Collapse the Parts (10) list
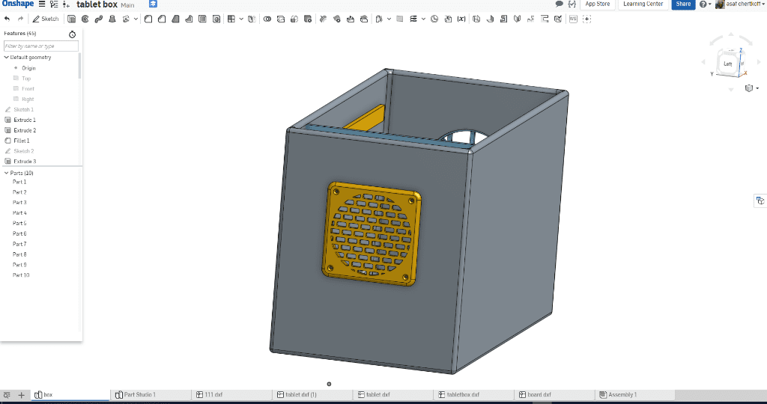This screenshot has height=404, width=767. [6, 173]
